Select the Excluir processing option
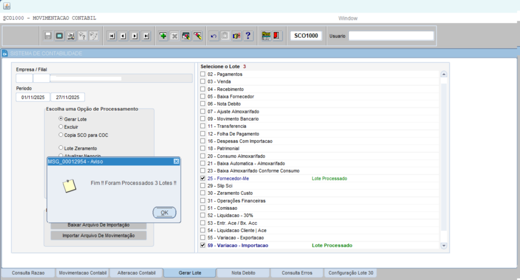Screen dimensions: 520x280 coord(61,127)
